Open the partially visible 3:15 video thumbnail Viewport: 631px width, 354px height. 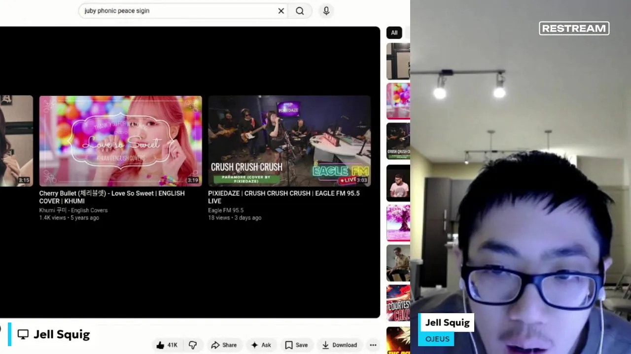pyautogui.click(x=16, y=141)
